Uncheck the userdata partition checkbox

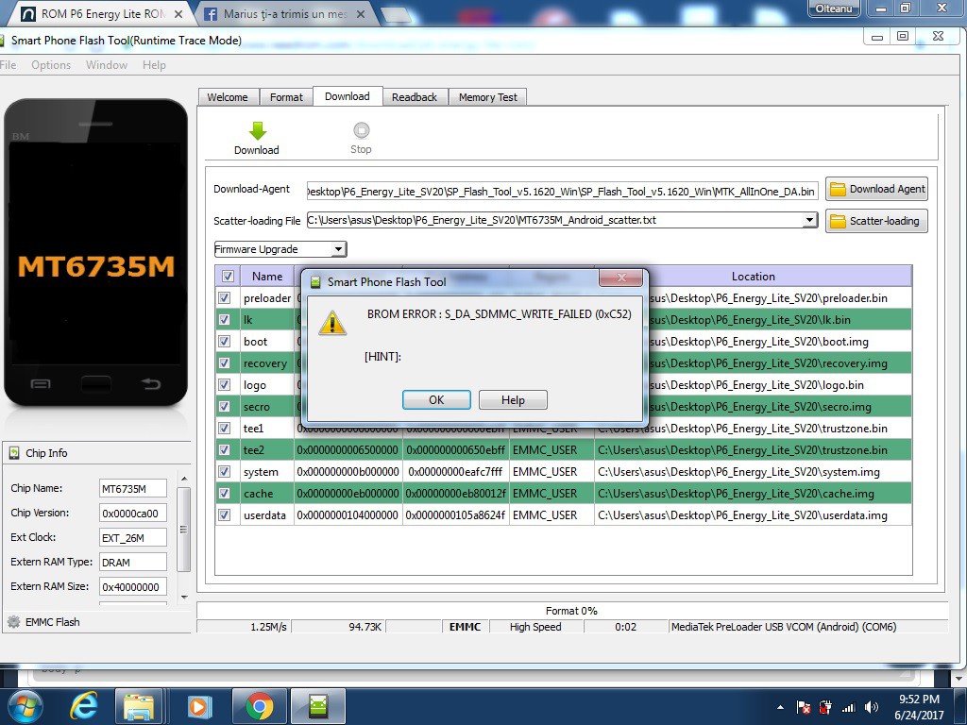(x=225, y=515)
